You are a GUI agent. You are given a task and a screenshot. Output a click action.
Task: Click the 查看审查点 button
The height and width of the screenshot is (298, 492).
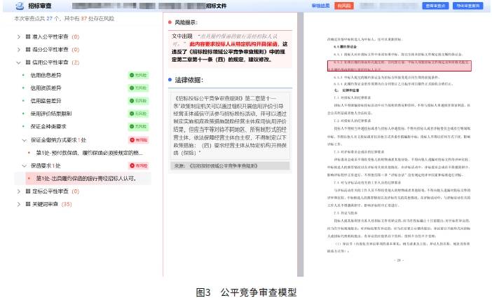point(435,6)
